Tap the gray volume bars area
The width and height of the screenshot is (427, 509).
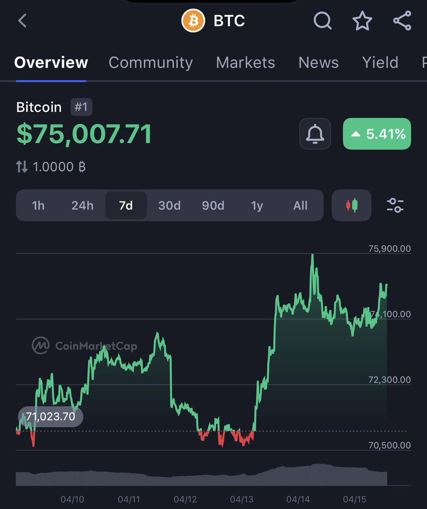point(201,475)
